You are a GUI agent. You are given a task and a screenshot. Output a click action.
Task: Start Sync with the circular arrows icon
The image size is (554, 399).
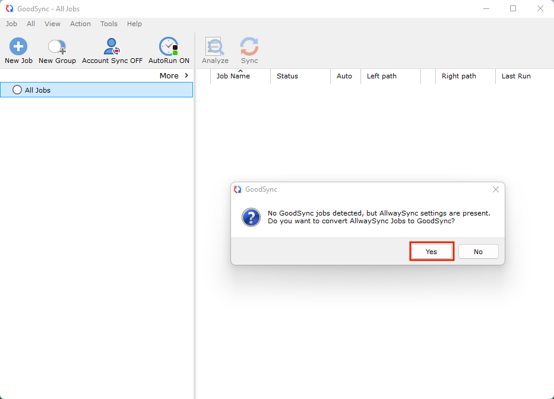pos(249,50)
